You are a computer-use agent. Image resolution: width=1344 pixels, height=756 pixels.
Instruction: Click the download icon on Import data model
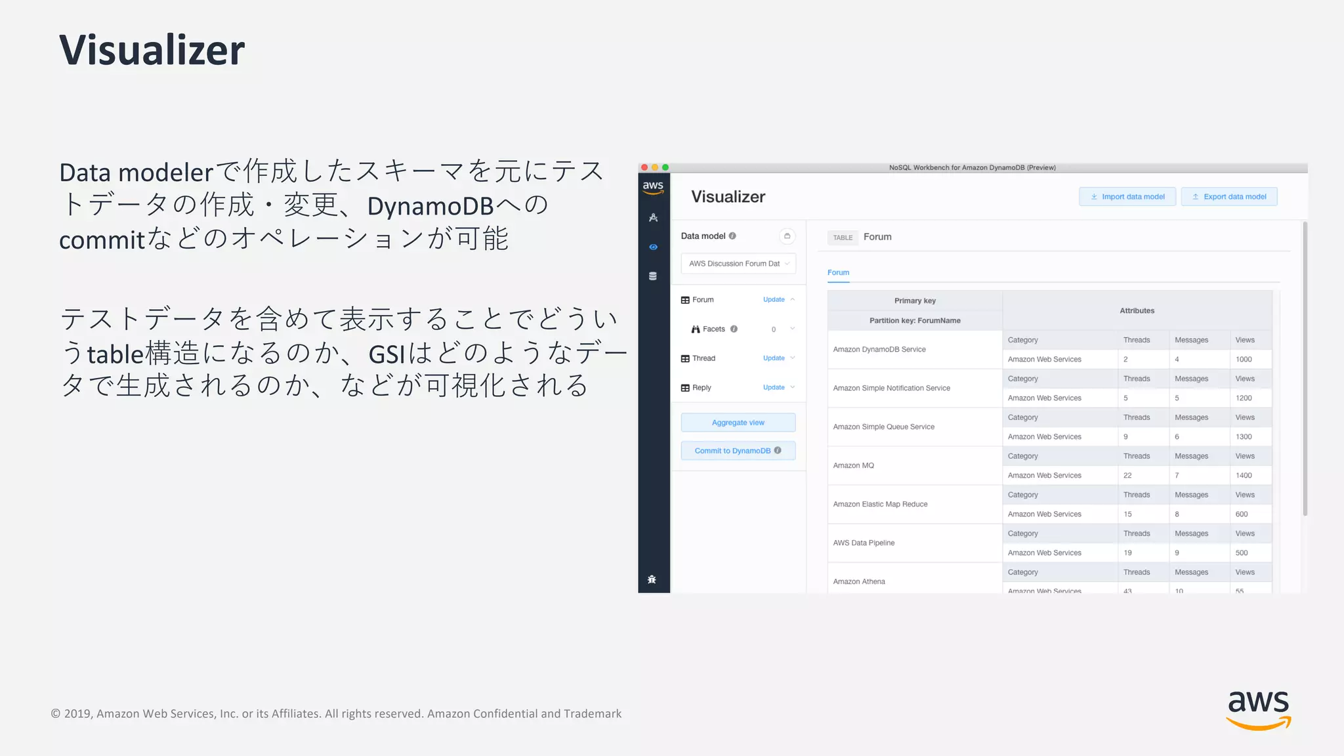point(1094,197)
